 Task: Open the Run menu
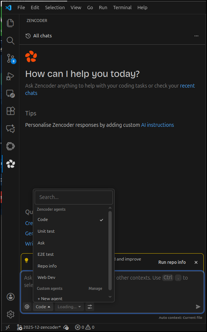point(103,8)
